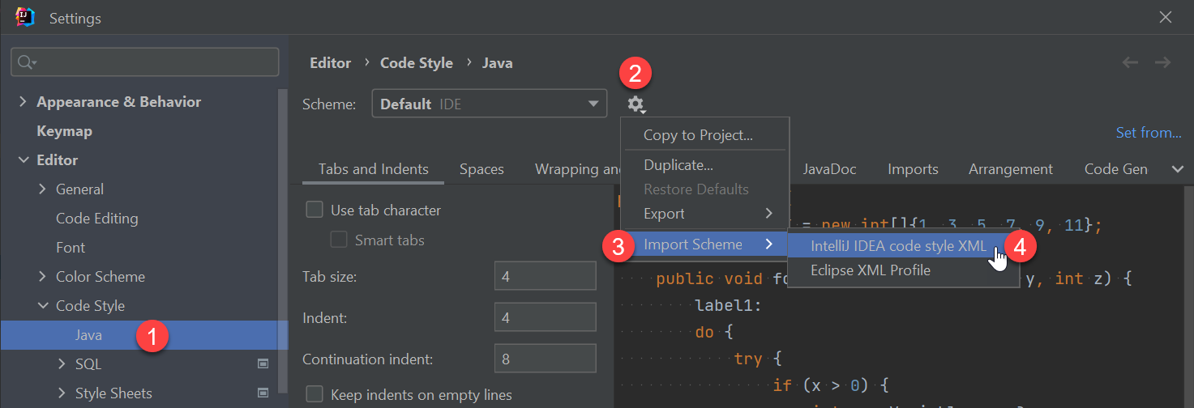Screen dimensions: 1194x408
Task: Expand Appearance & Behavior section
Action: click(x=23, y=102)
